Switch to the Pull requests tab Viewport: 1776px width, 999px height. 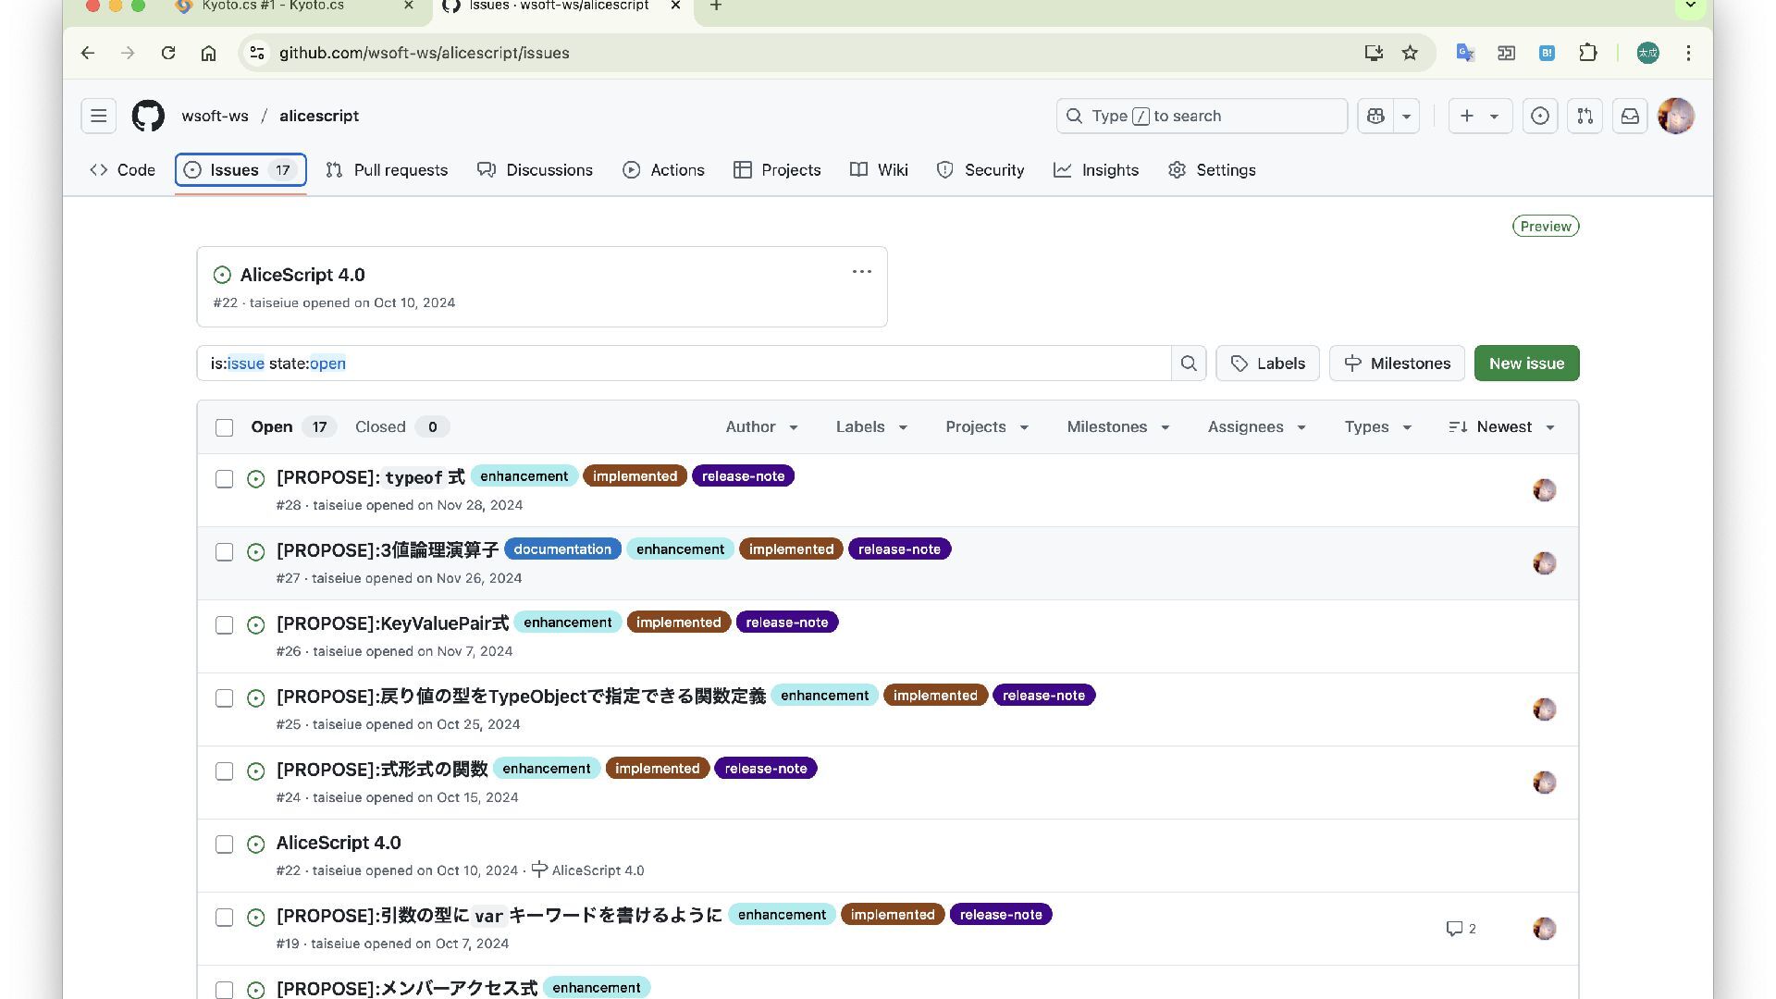[x=387, y=170]
